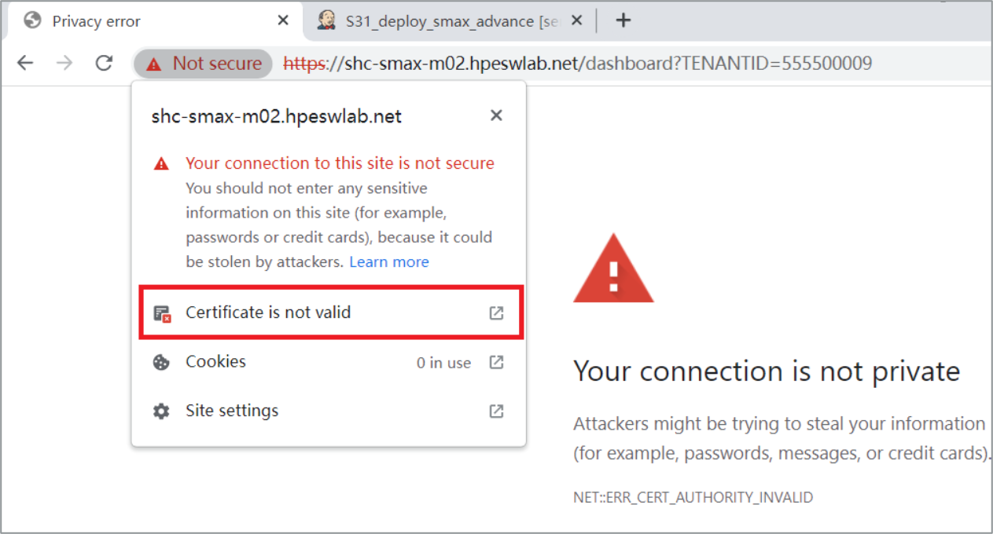This screenshot has height=534, width=993.
Task: Open a new tab with plus button
Action: point(623,20)
